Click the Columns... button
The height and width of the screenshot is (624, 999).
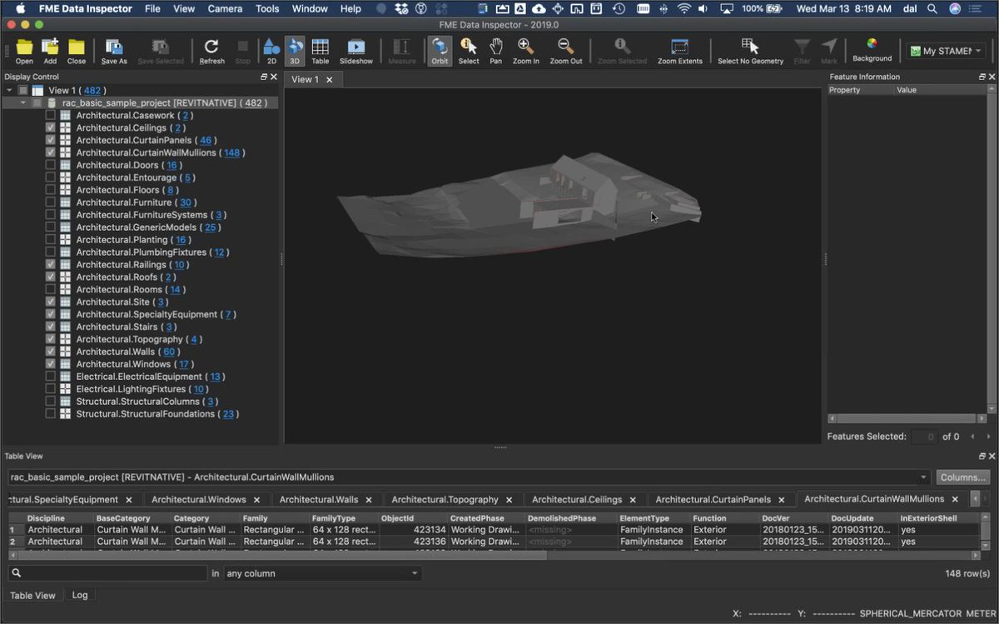(x=963, y=477)
